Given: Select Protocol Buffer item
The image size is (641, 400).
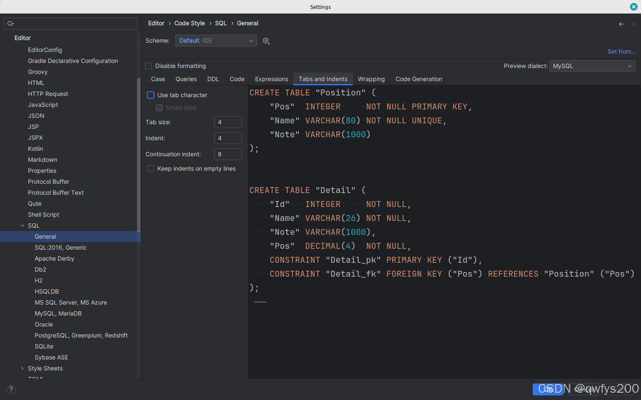Looking at the screenshot, I should (49, 182).
